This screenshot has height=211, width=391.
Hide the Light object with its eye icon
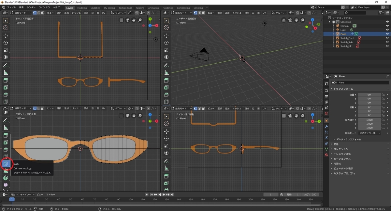(x=387, y=30)
